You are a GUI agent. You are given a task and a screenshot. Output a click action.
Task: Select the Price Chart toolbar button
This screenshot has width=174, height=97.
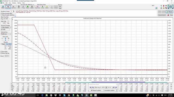click(x=8, y=7)
